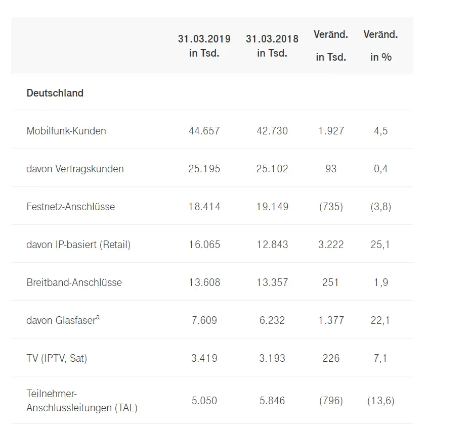This screenshot has width=471, height=433.
Task: Select the 7.609 Glasfaser value
Action: tap(204, 320)
